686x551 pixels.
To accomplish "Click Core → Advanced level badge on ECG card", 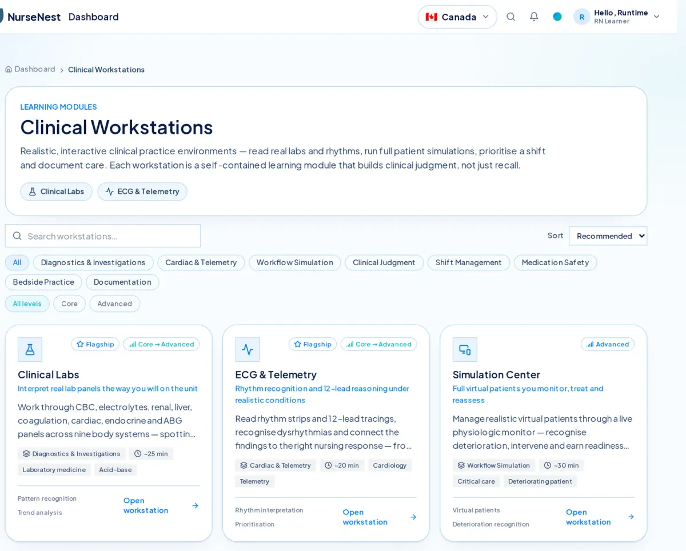I will point(379,344).
